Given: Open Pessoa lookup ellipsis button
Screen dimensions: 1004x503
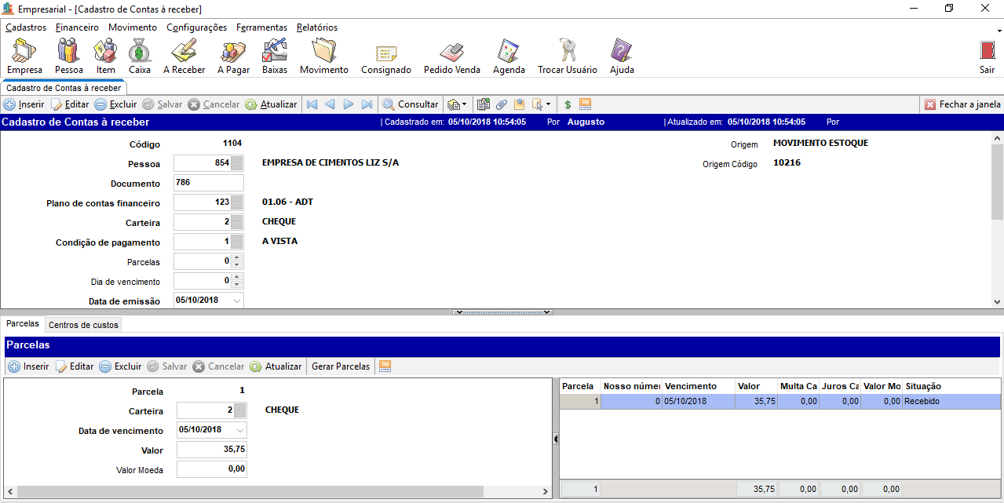Looking at the screenshot, I should tap(238, 163).
